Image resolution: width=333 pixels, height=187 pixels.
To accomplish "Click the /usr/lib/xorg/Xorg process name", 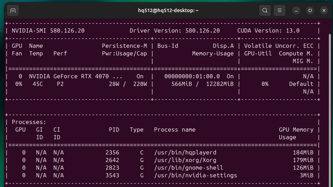I will (185, 160).
